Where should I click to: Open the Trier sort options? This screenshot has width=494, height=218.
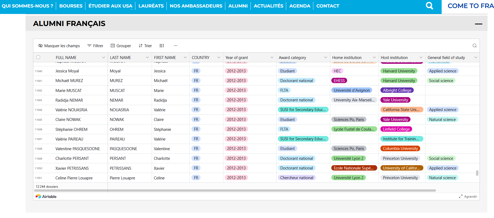coord(145,46)
